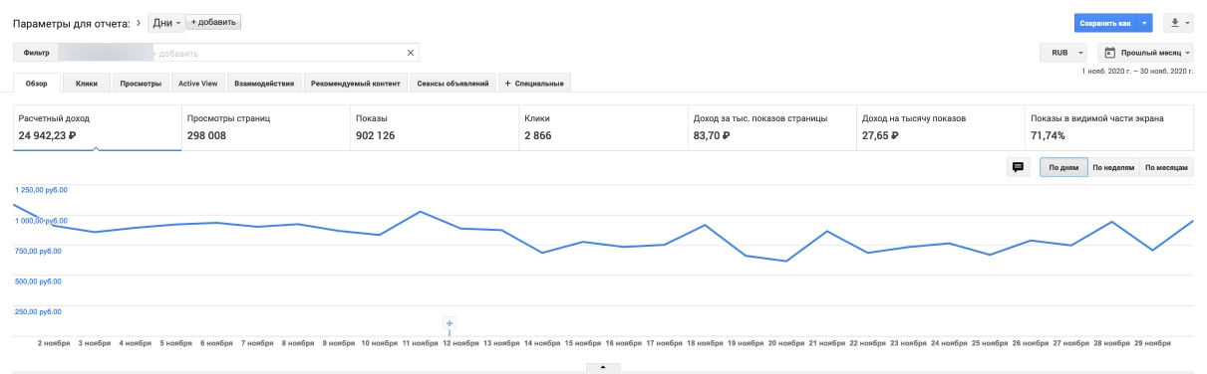Click the 15 ноября axis label

(x=583, y=343)
